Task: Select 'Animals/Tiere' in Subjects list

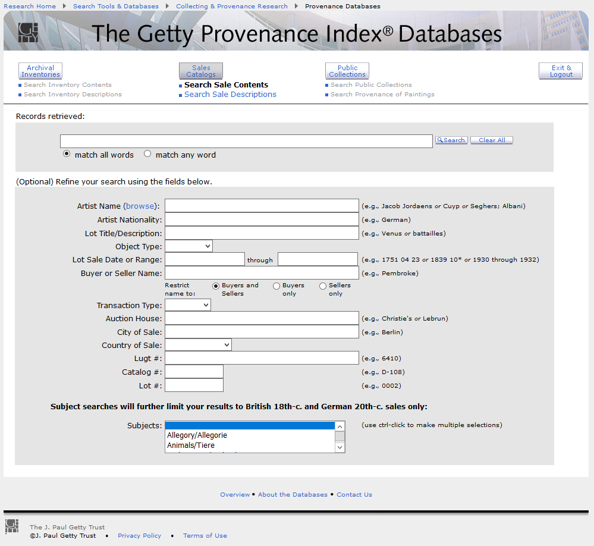Action: (x=250, y=445)
